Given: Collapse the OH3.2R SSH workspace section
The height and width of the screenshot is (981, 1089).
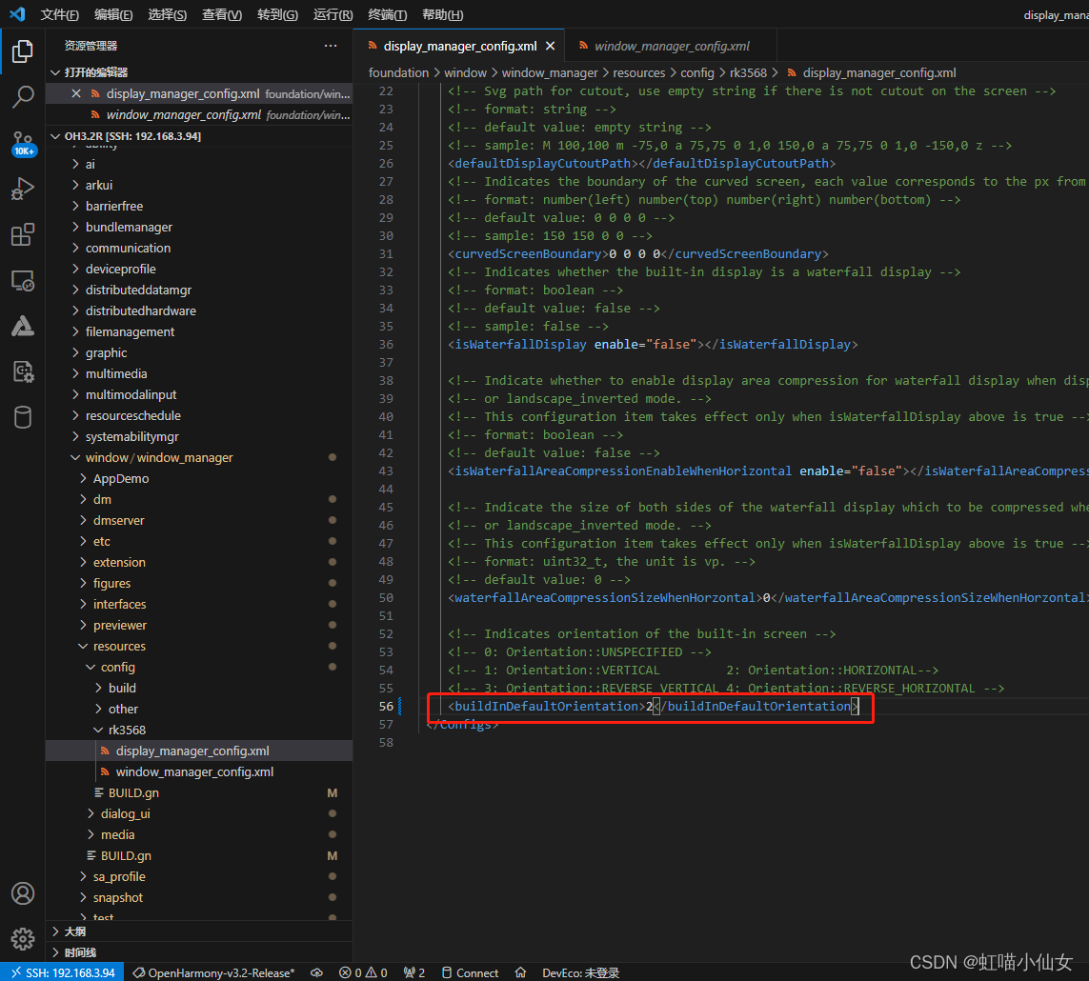Looking at the screenshot, I should click(198, 136).
